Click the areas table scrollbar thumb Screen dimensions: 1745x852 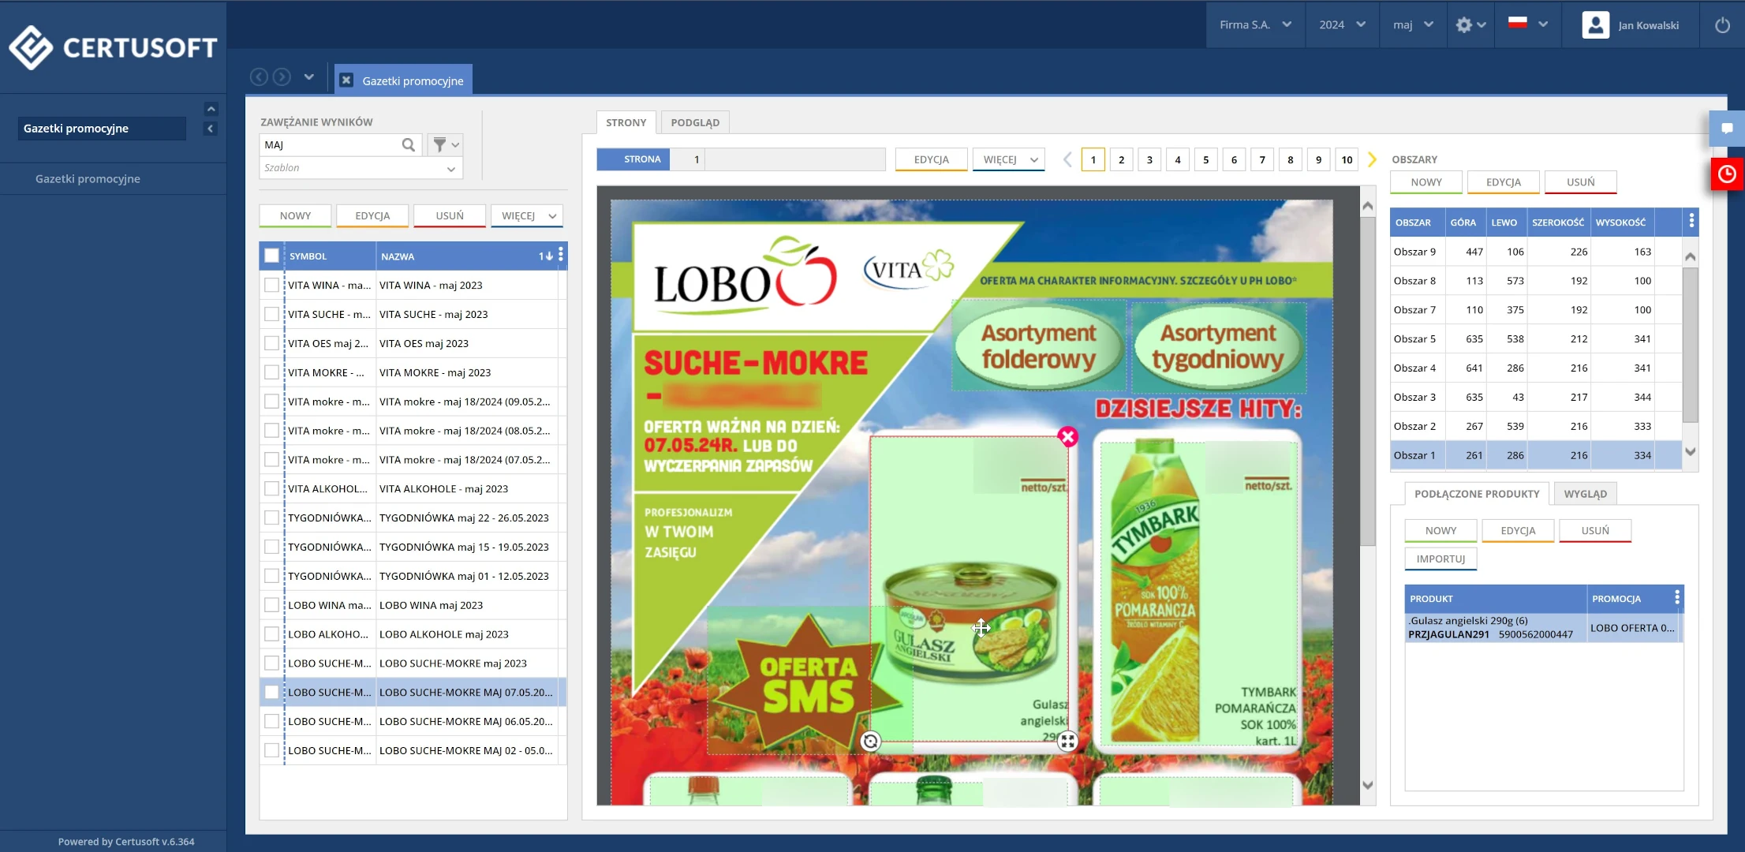click(x=1690, y=345)
